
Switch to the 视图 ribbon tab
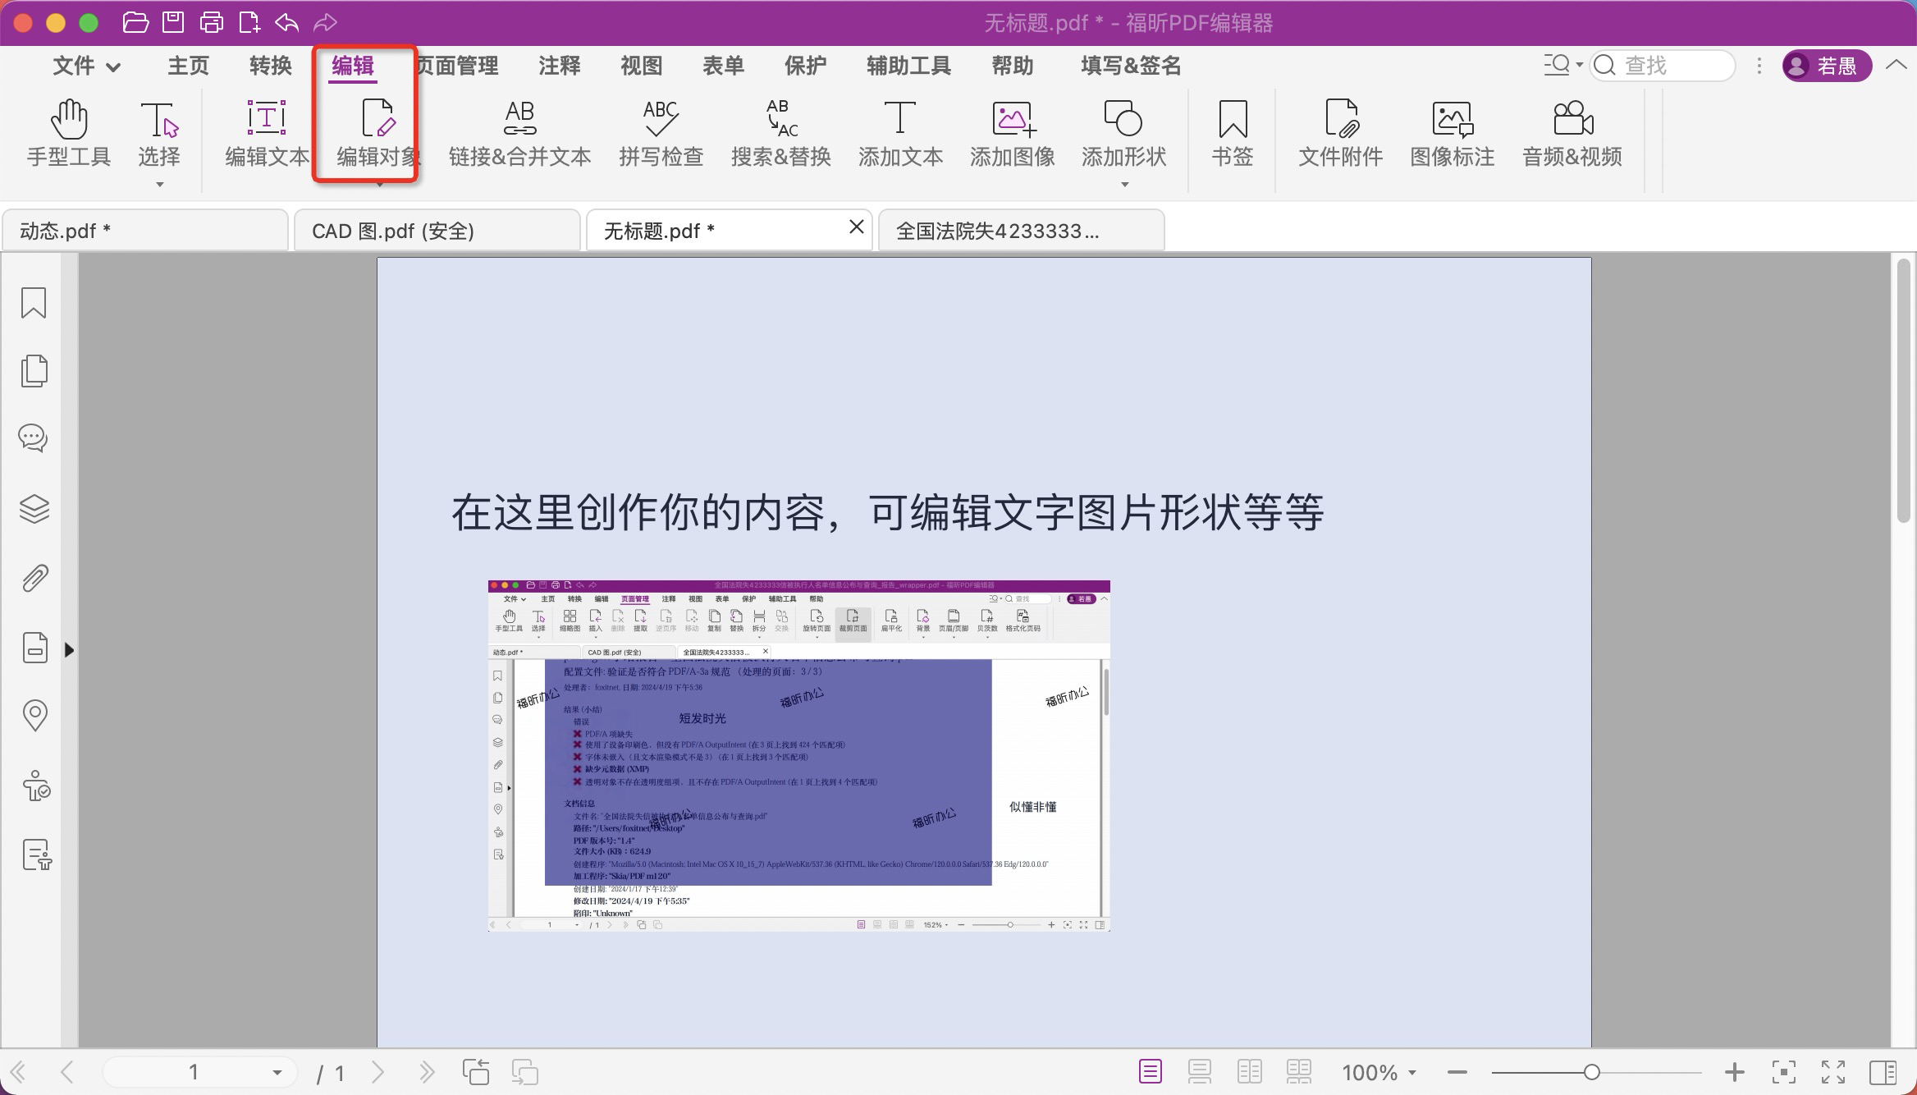[640, 66]
